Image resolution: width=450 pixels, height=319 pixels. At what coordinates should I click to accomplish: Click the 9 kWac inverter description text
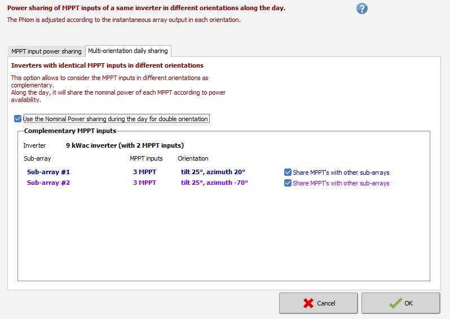tap(125, 145)
